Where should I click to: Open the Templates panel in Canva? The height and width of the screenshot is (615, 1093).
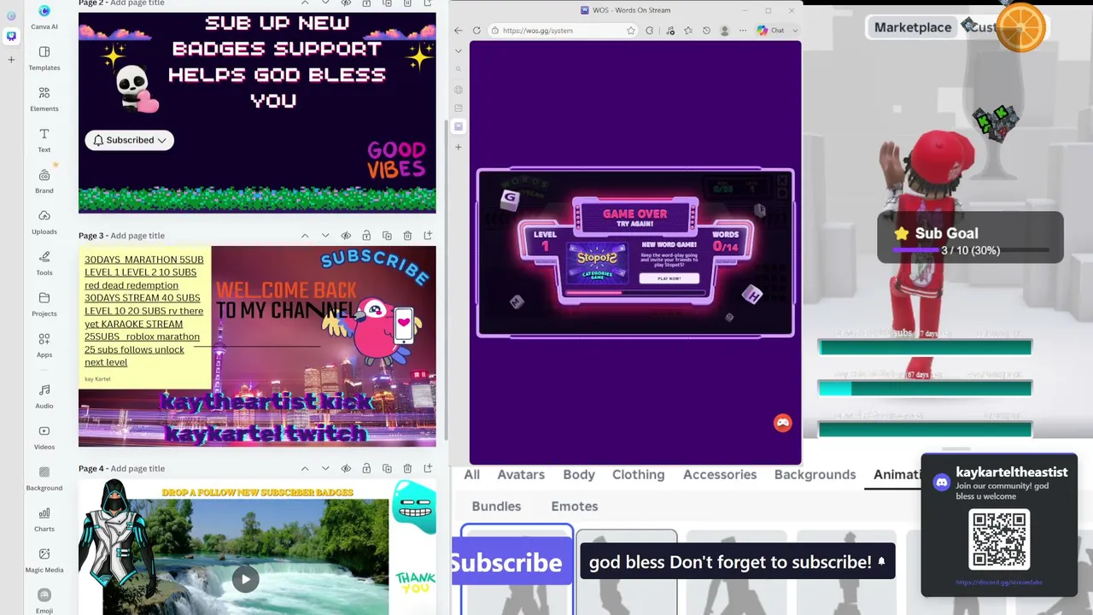(44, 57)
